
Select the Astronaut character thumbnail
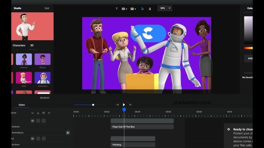point(43,78)
